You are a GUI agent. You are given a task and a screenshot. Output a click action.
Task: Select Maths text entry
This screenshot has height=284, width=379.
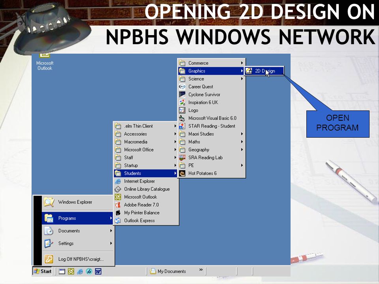click(x=194, y=142)
